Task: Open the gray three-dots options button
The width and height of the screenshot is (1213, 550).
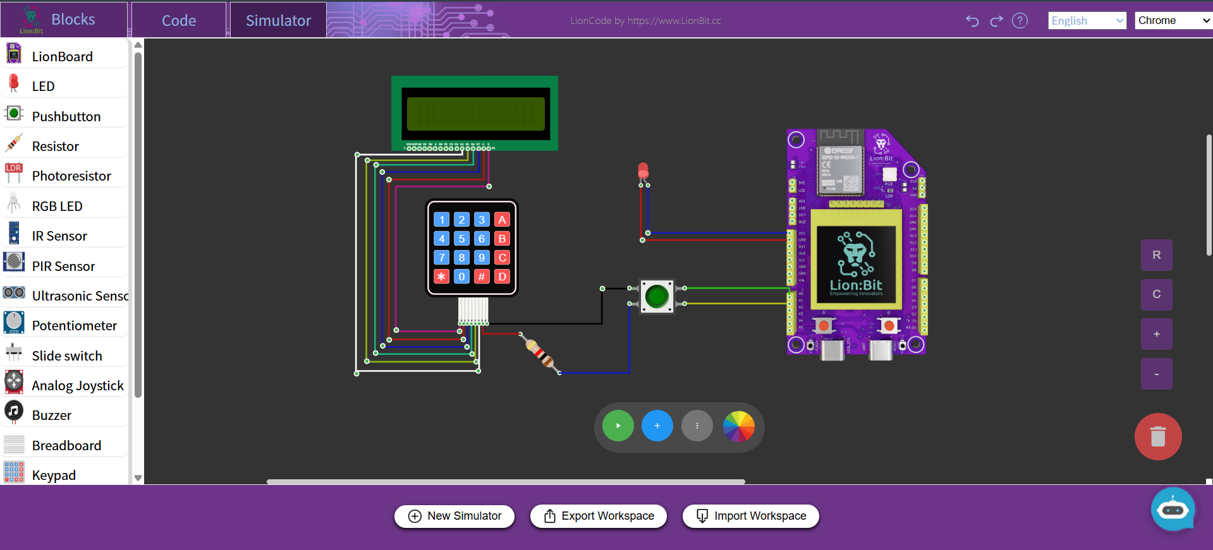Action: coord(697,426)
